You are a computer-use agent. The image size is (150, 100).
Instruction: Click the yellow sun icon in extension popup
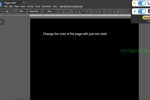pyautogui.click(x=134, y=3)
